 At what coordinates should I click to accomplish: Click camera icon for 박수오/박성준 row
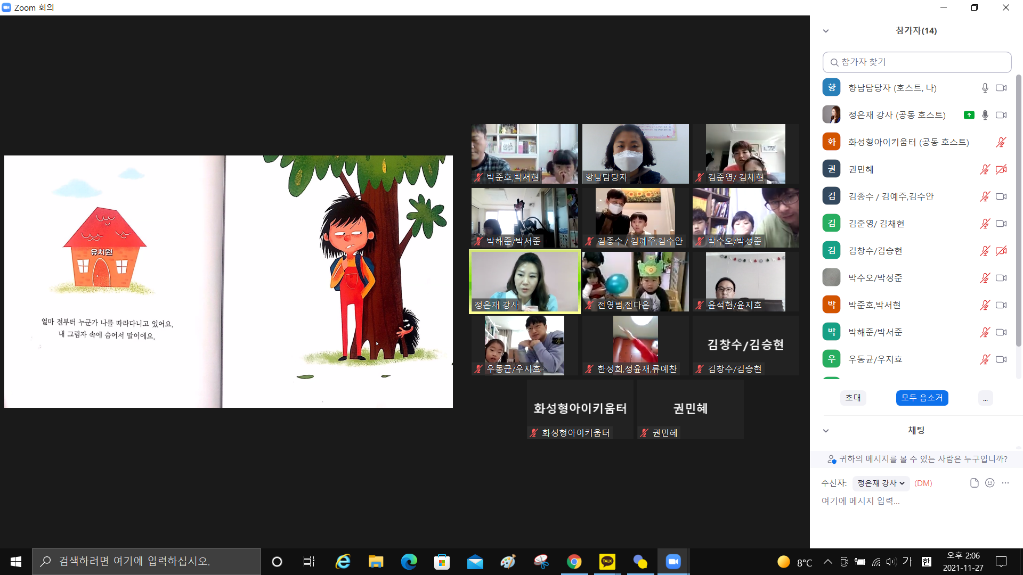click(1001, 278)
